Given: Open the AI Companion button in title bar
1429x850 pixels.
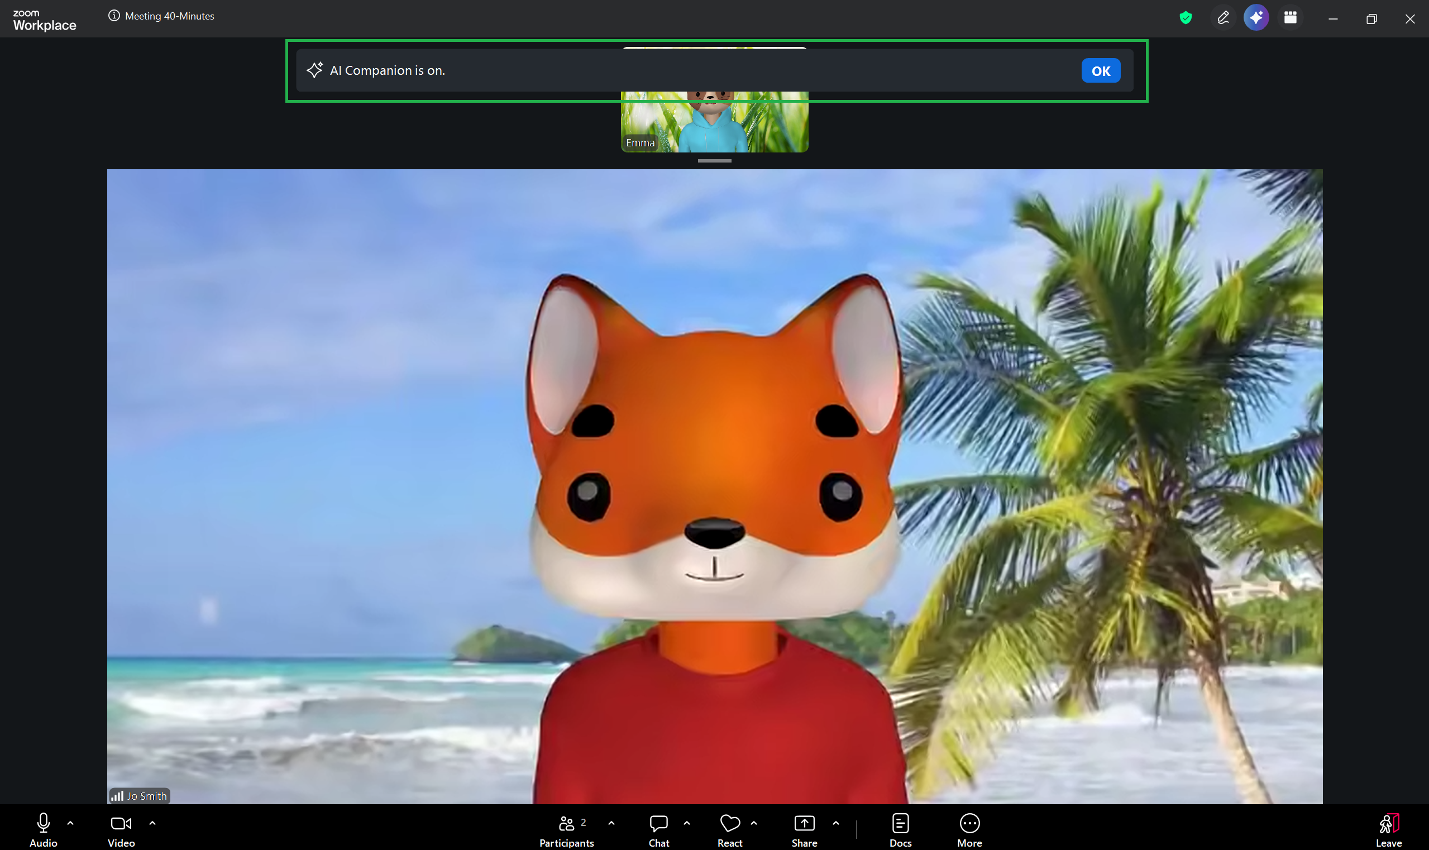Looking at the screenshot, I should [1256, 18].
